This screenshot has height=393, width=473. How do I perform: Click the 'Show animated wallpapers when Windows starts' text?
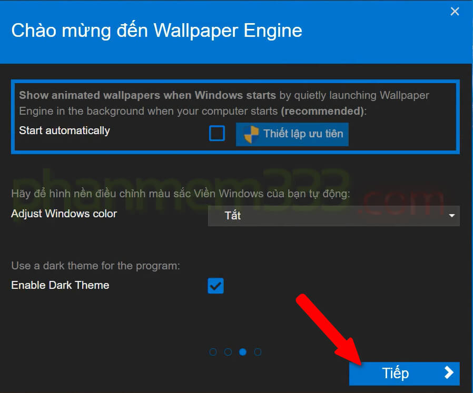pos(147,95)
